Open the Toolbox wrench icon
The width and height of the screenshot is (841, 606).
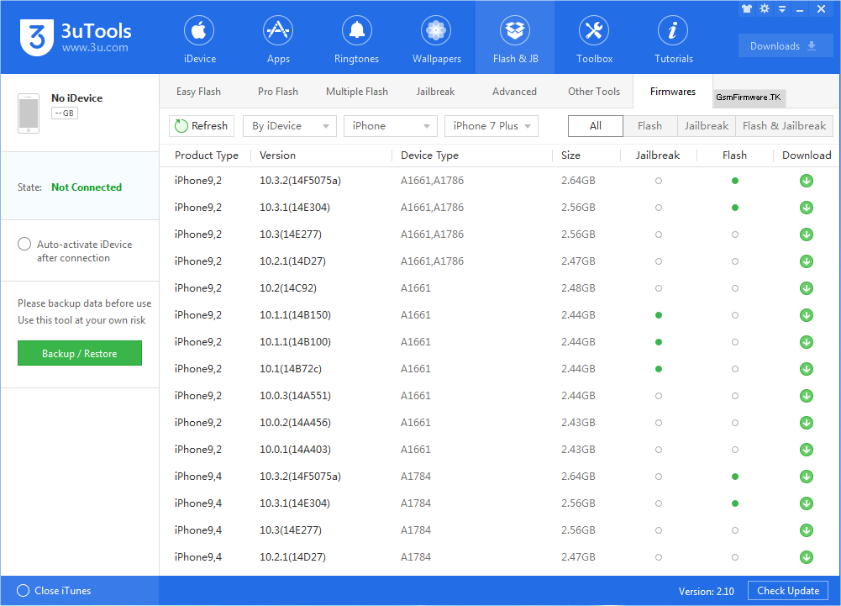tap(594, 30)
